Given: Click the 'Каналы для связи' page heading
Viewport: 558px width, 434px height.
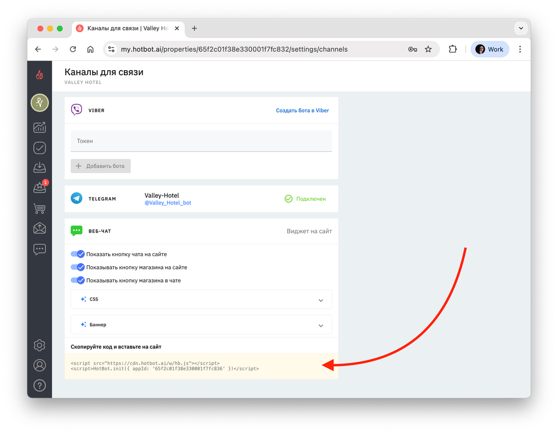Looking at the screenshot, I should pos(104,72).
